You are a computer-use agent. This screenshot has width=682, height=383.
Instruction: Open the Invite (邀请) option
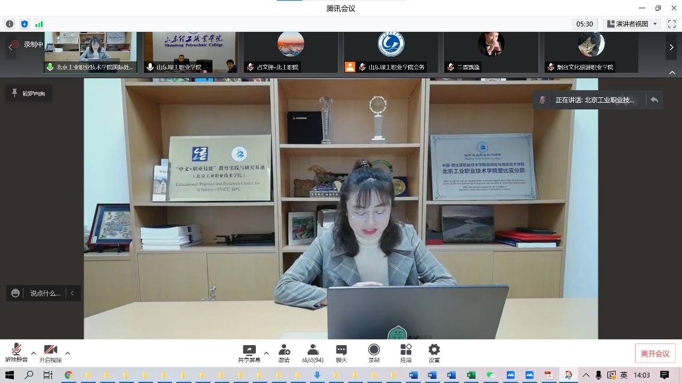[284, 354]
